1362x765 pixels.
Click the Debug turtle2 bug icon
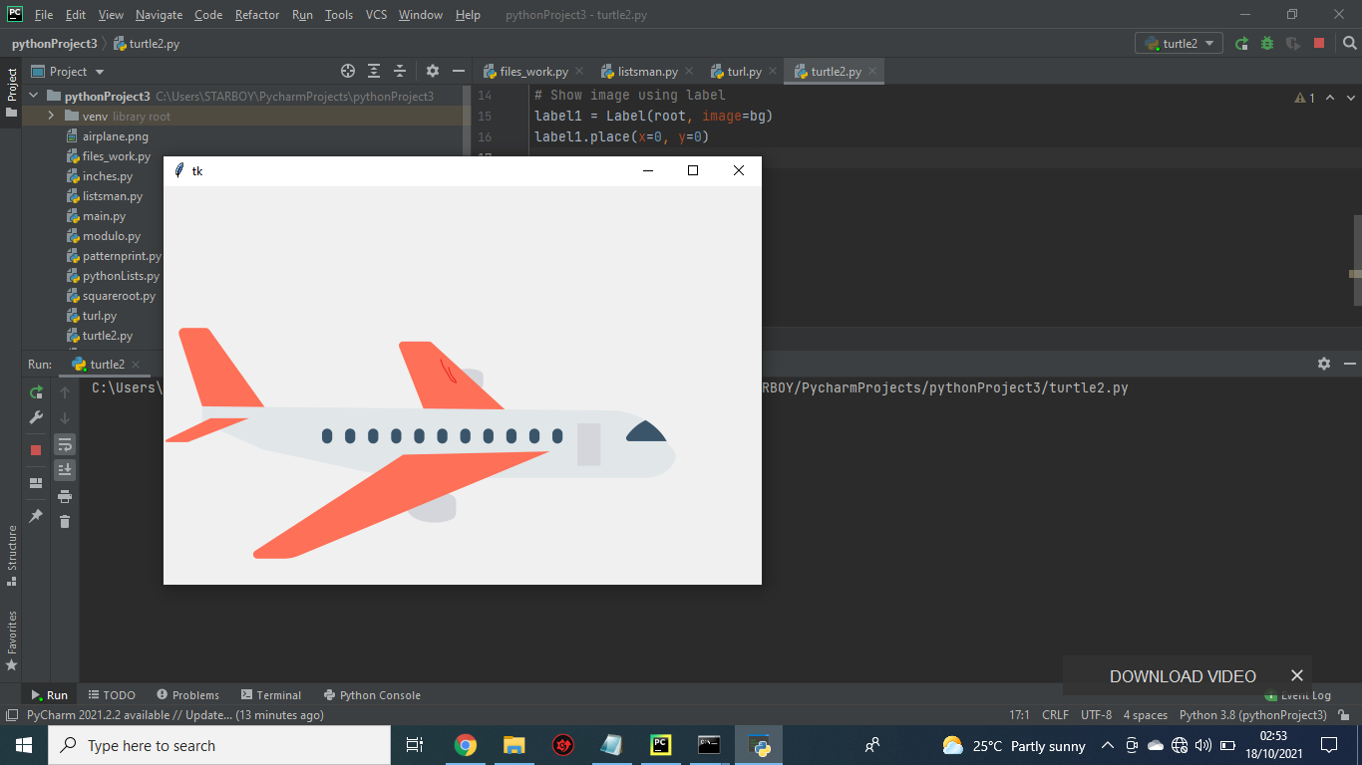pos(1267,44)
